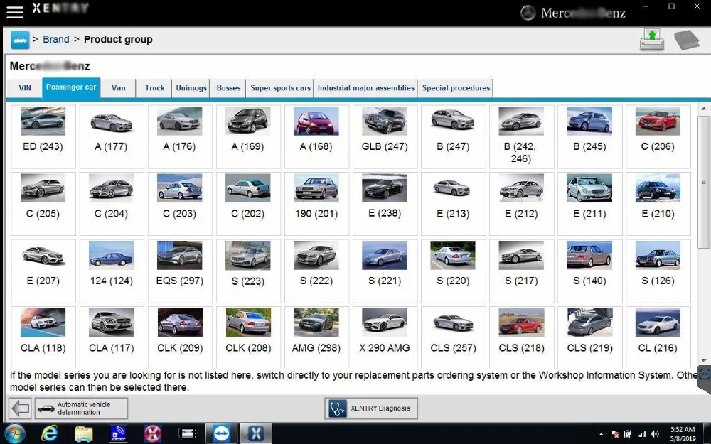Choose the CLK (209) model series
The height and width of the screenshot is (444, 711).
[180, 337]
